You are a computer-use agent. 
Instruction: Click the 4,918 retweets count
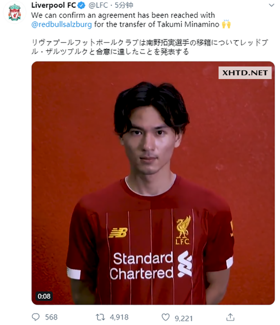point(119,317)
